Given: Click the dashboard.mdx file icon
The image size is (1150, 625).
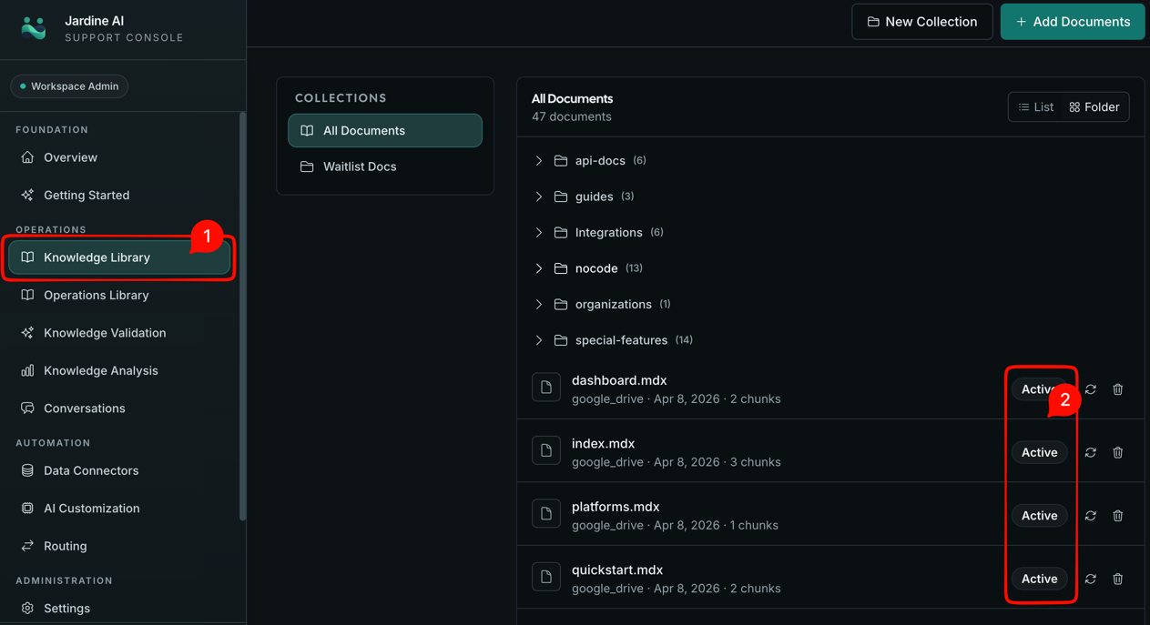Looking at the screenshot, I should pyautogui.click(x=546, y=388).
